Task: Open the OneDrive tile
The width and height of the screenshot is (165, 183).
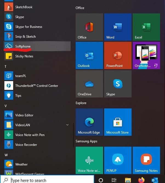Action: point(89,84)
